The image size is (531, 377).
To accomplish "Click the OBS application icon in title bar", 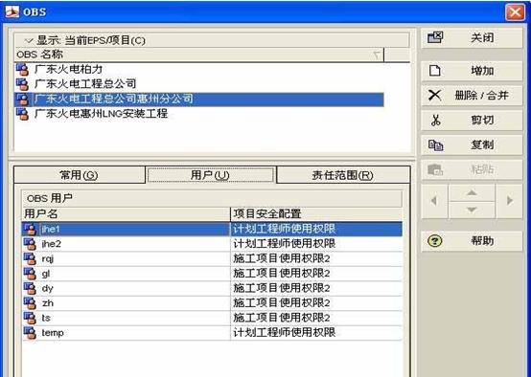I will click(x=12, y=11).
